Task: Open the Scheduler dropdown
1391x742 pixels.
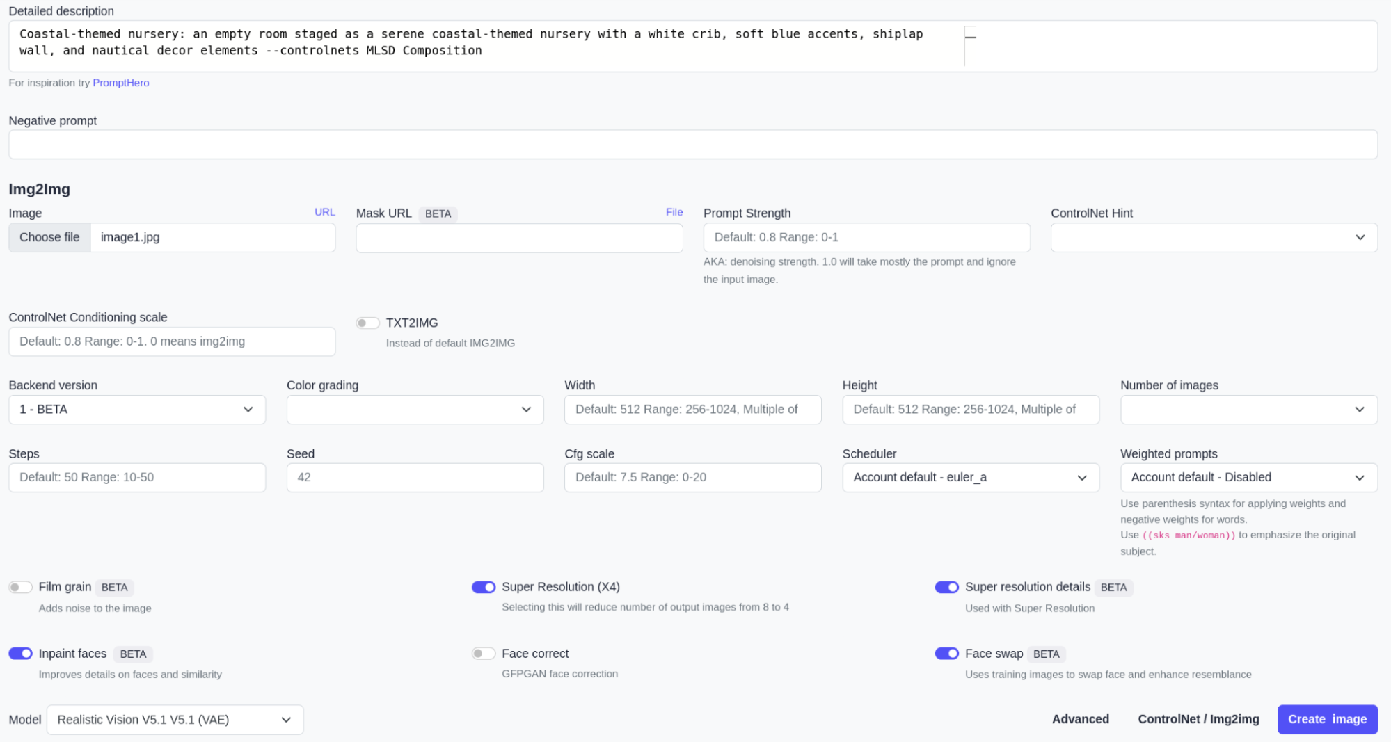Action: click(970, 478)
